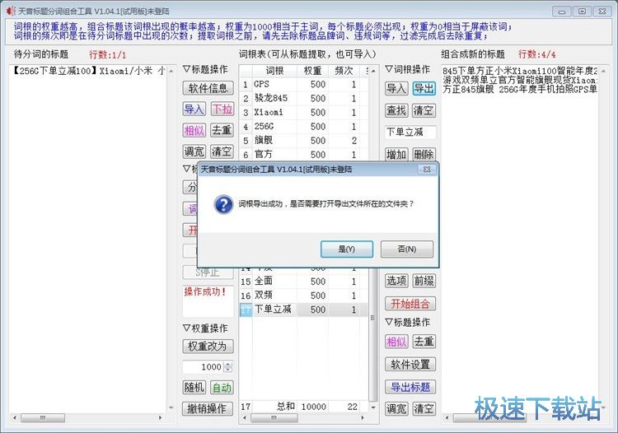The image size is (618, 433).
Task: Click the 下拉 button
Action: click(x=222, y=109)
